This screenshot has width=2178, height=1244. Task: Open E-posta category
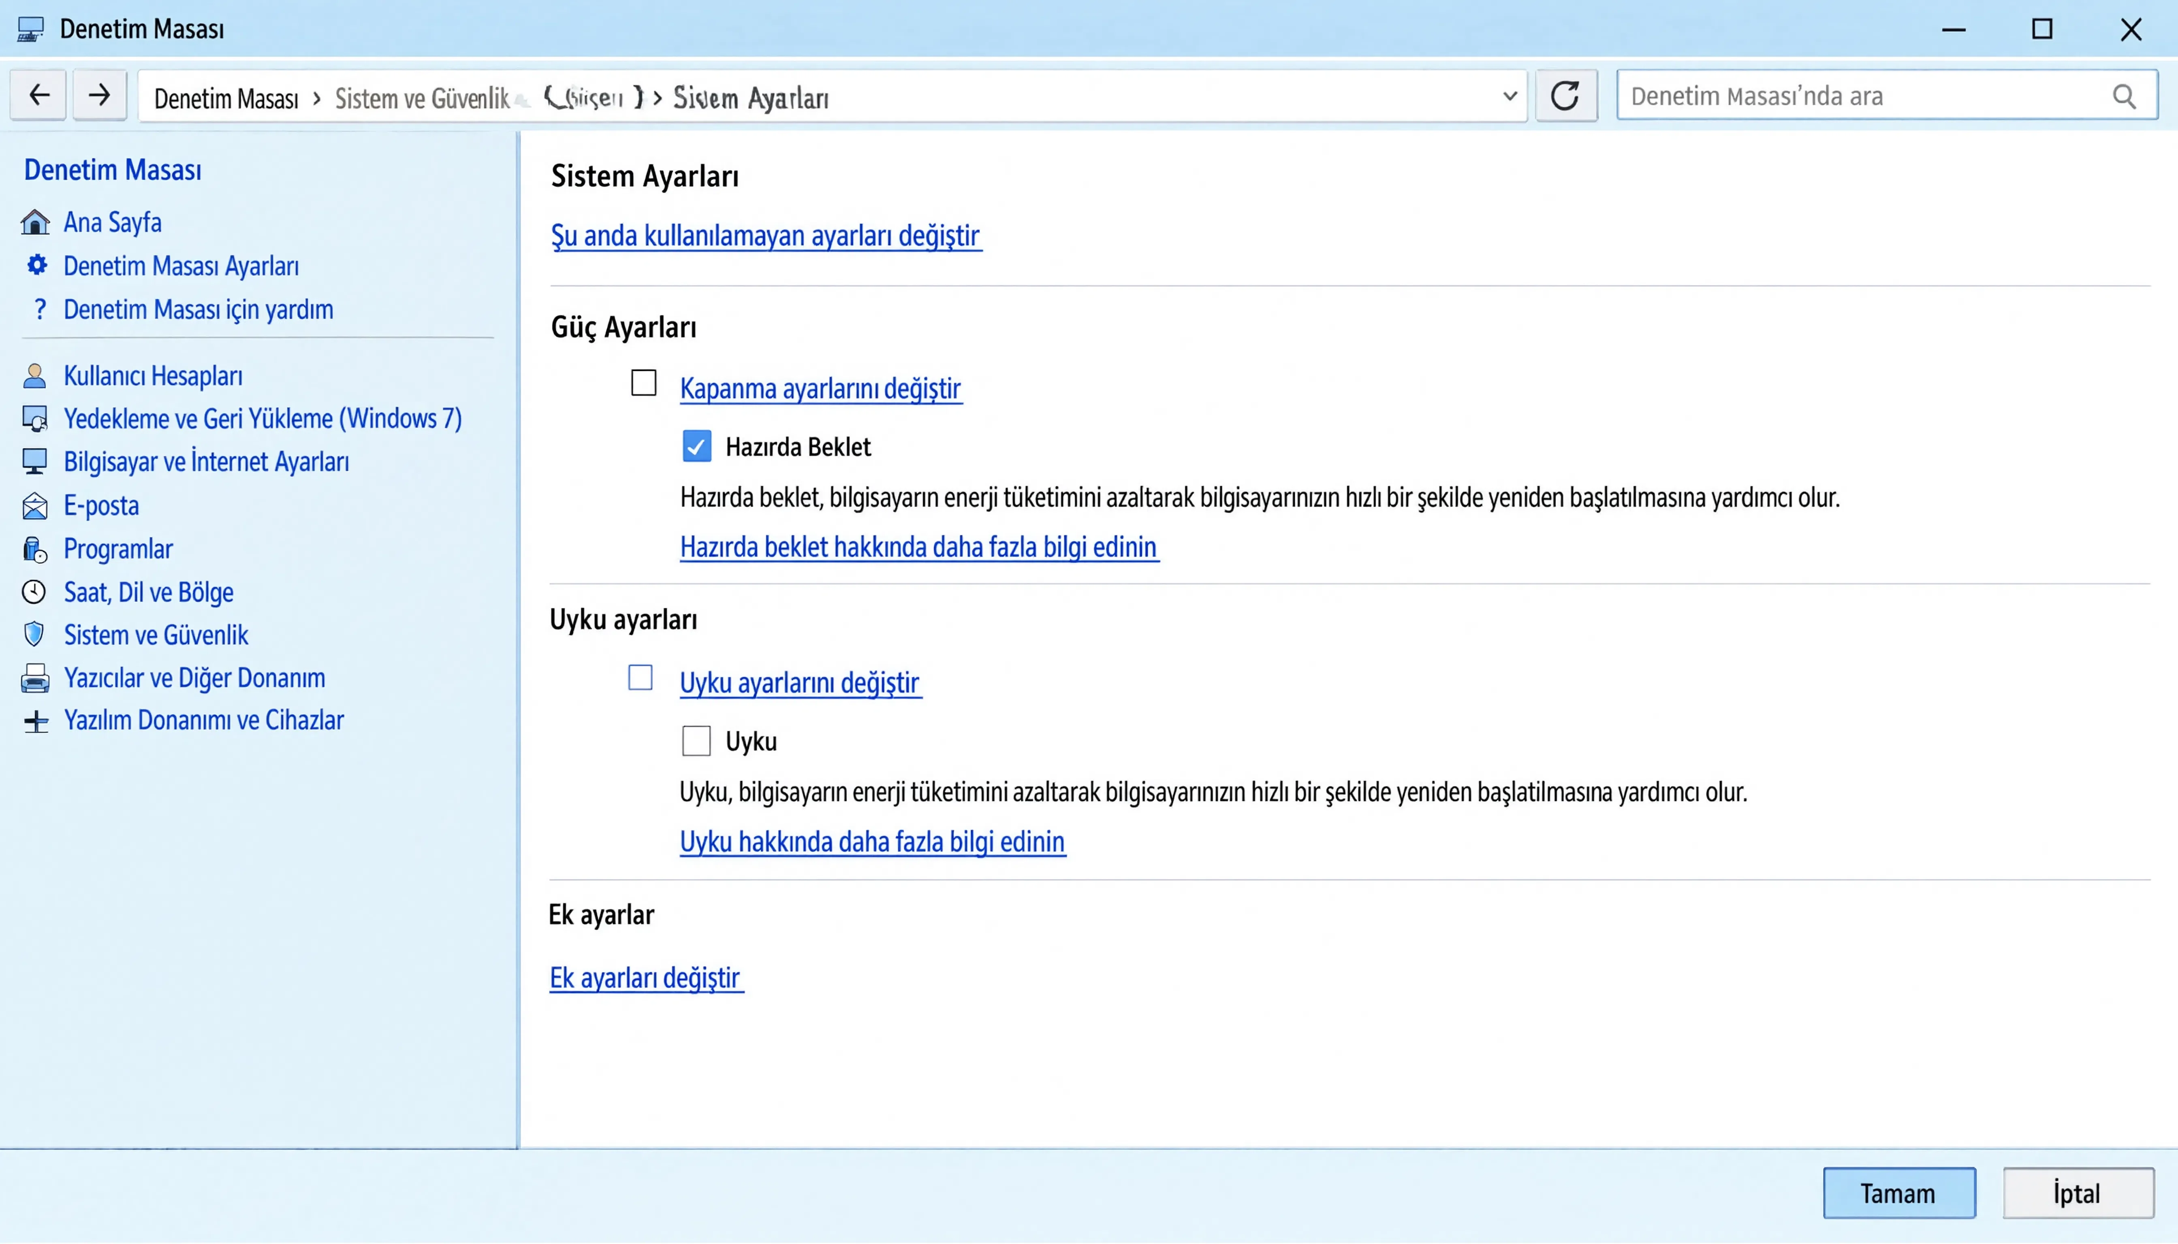point(101,506)
